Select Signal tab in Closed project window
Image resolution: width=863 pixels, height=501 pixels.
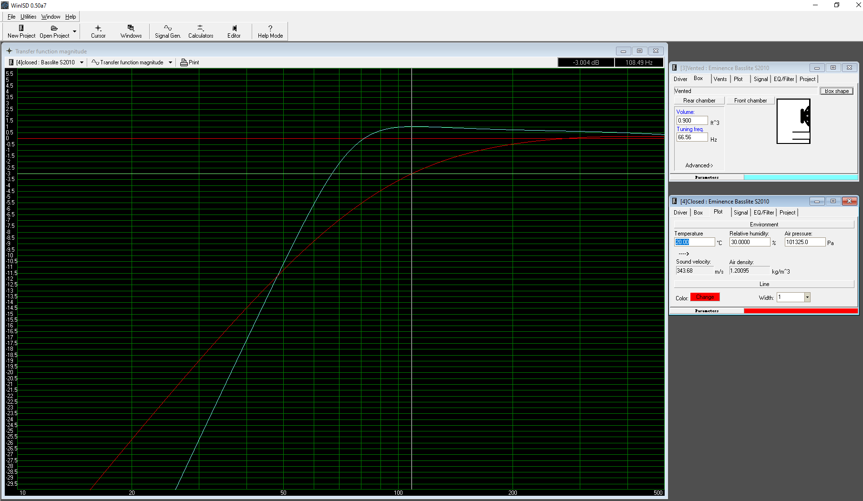[740, 213]
